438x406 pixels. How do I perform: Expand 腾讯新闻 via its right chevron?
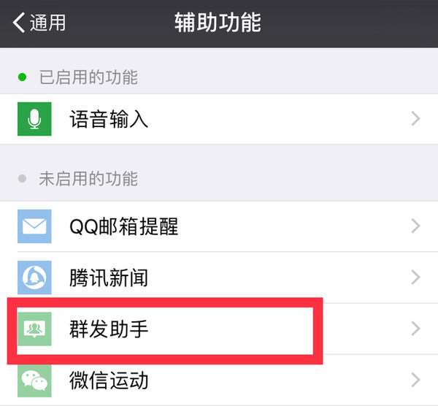point(415,277)
